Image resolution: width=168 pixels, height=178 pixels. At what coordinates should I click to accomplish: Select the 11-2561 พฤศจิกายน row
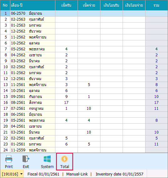pyautogui.click(x=84, y=85)
